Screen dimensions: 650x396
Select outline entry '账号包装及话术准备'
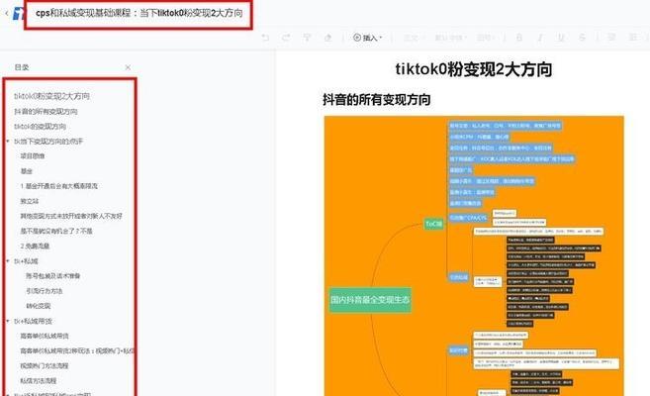click(53, 276)
